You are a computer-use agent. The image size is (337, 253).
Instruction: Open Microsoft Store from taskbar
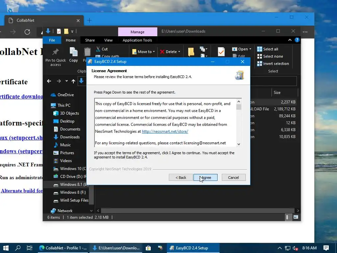(x=148, y=248)
